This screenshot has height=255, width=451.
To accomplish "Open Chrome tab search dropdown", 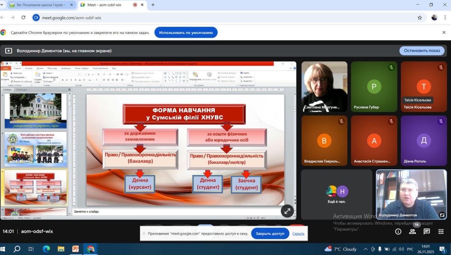I will 3,5.
